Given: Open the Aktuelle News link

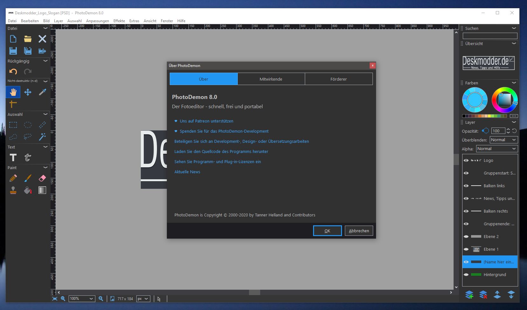Looking at the screenshot, I should [187, 172].
